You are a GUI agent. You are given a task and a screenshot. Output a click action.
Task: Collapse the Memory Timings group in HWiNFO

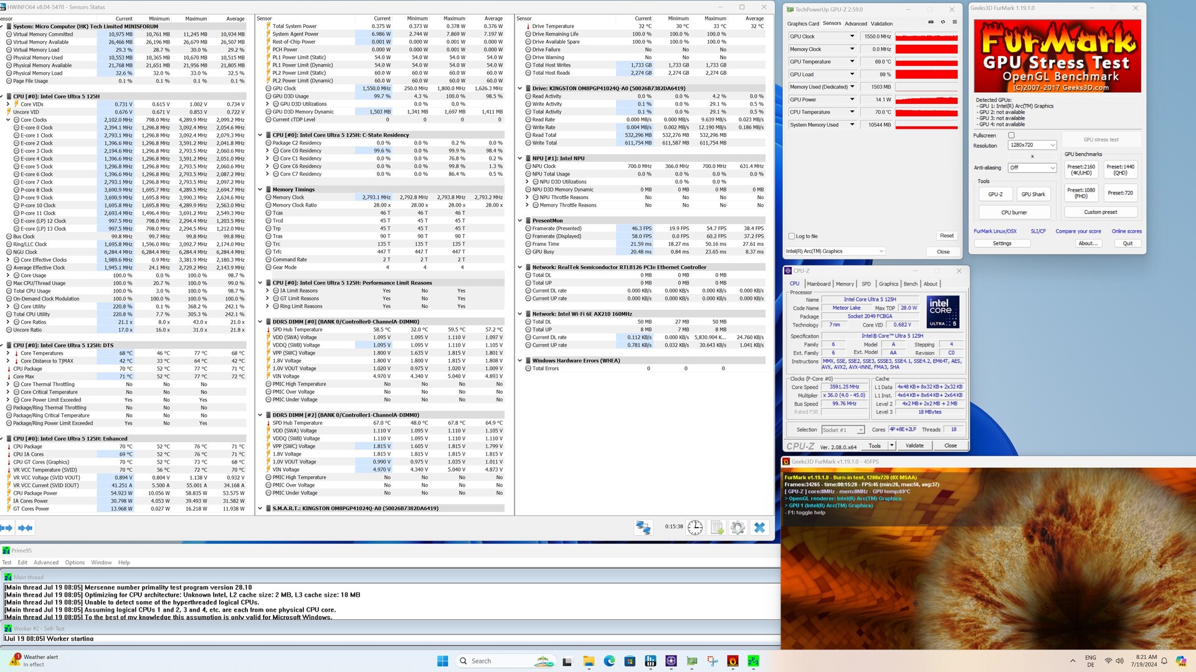click(260, 190)
